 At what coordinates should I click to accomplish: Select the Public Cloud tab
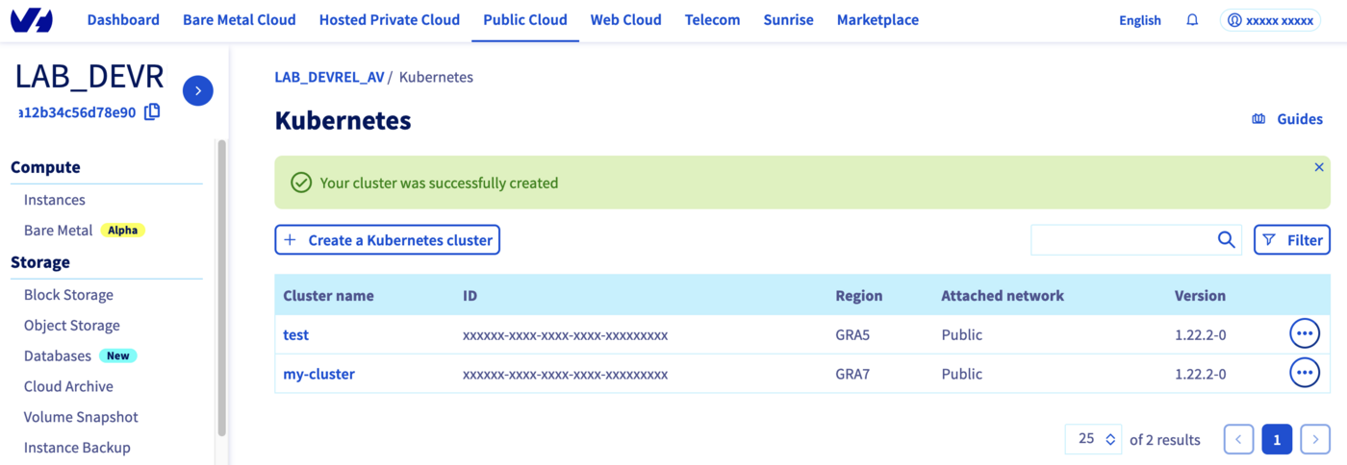coord(525,20)
